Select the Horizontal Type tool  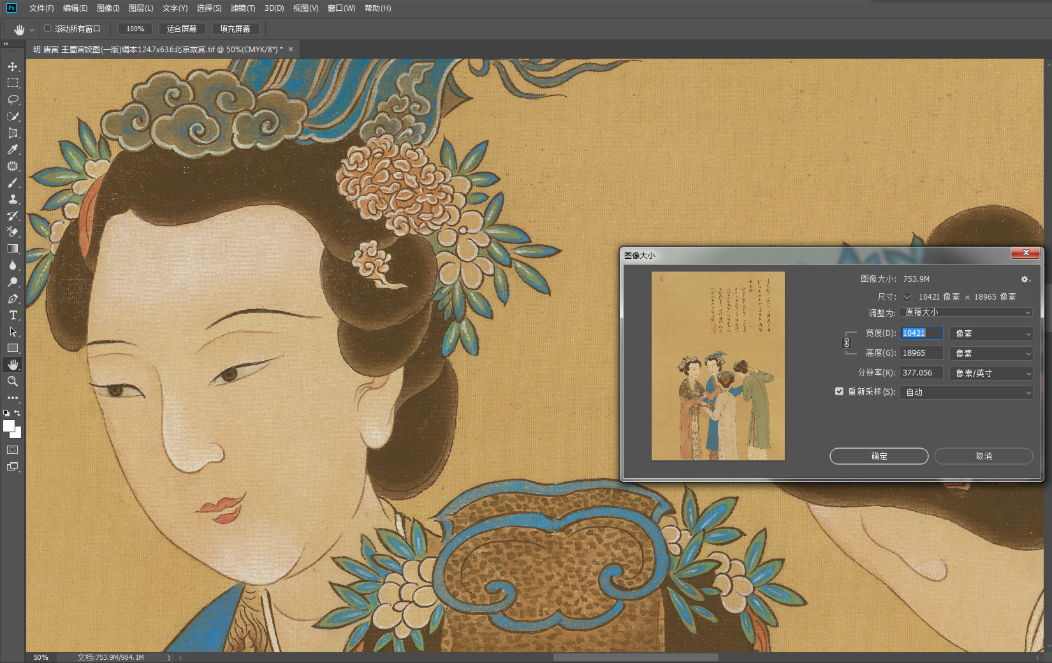tap(13, 315)
